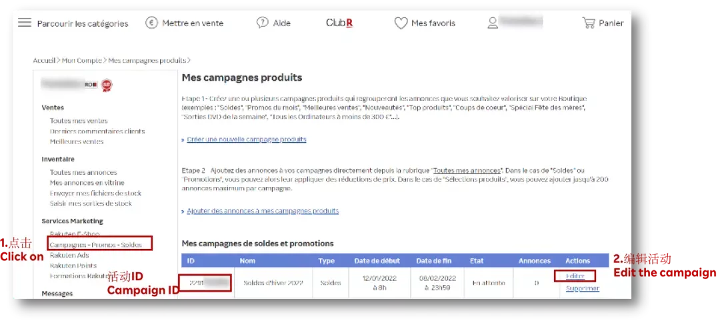Click the Ventes section heading
This screenshot has width=720, height=323.
53,107
